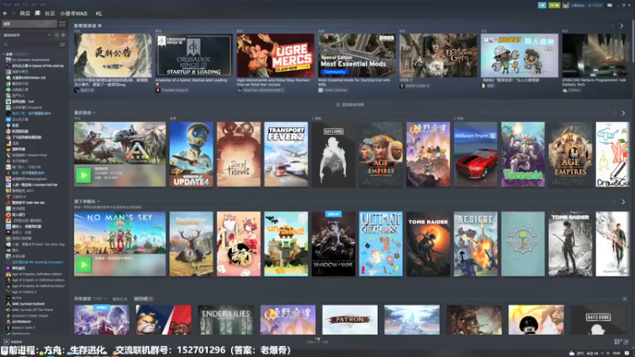Image resolution: width=635 pixels, height=357 pixels.
Task: Open the Besiege game cover
Action: pos(475,244)
